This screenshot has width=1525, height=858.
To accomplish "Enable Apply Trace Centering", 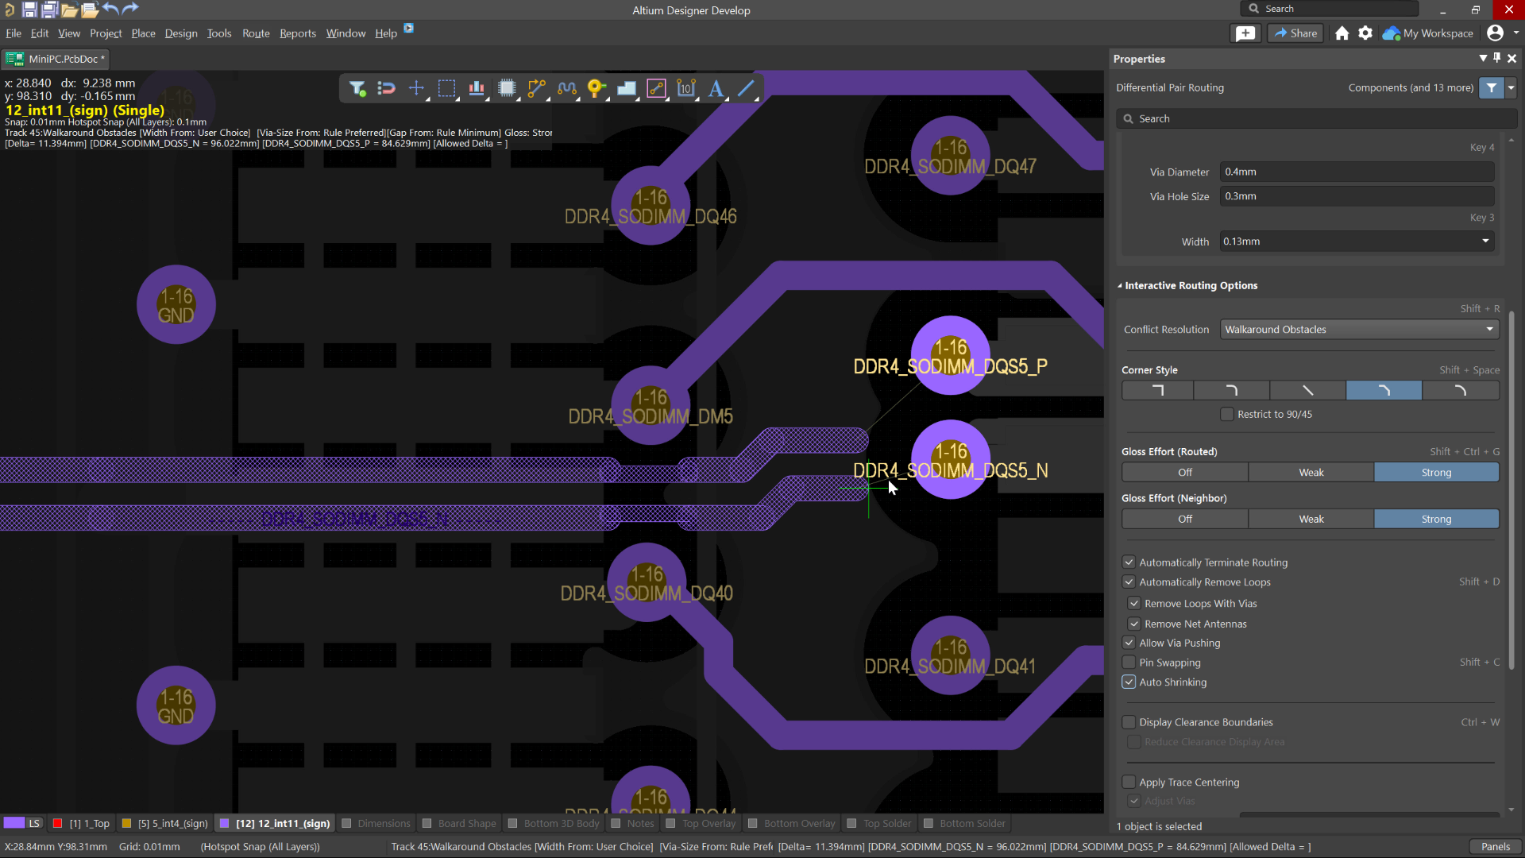I will [x=1129, y=783].
